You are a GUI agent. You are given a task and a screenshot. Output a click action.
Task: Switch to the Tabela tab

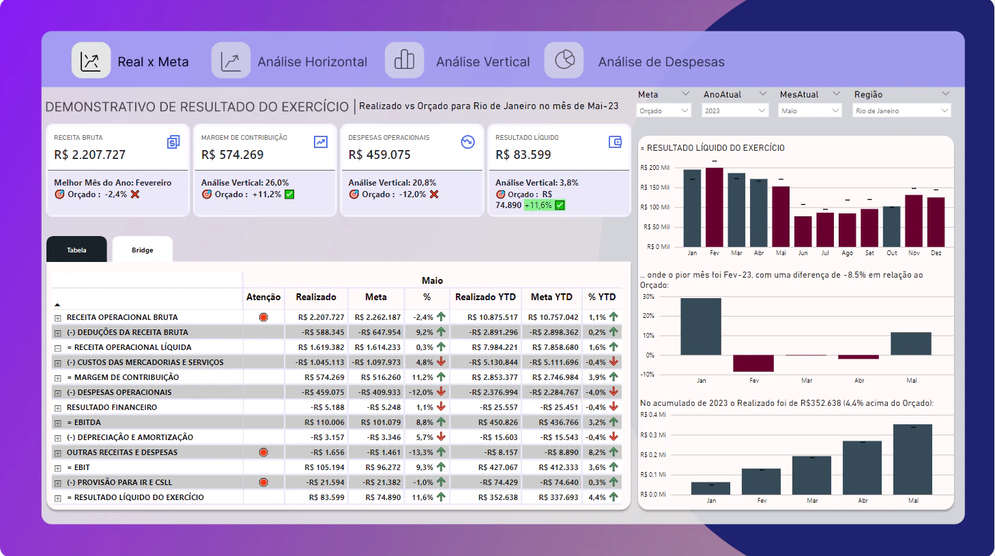pyautogui.click(x=76, y=250)
